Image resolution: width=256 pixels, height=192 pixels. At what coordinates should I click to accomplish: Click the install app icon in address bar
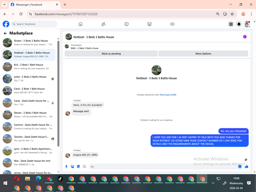coord(225,14)
